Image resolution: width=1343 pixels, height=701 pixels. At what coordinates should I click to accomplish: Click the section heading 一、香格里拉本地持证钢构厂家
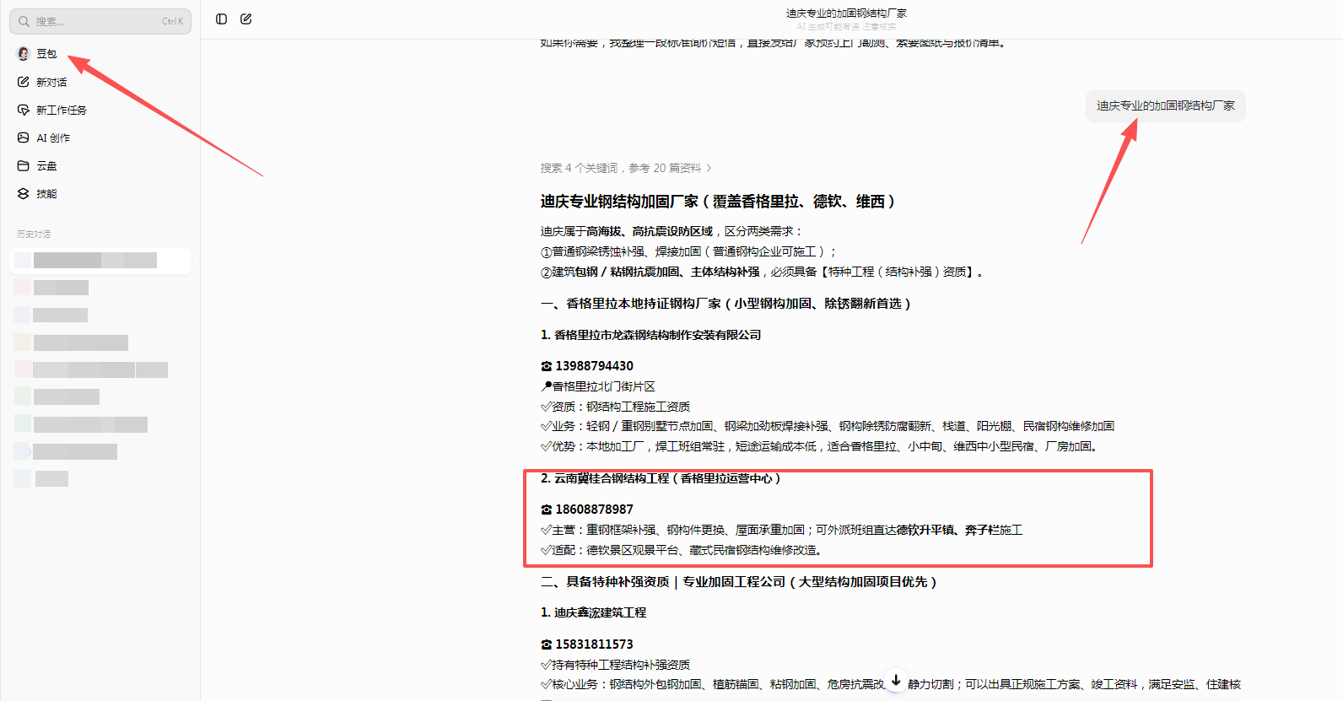pyautogui.click(x=725, y=304)
